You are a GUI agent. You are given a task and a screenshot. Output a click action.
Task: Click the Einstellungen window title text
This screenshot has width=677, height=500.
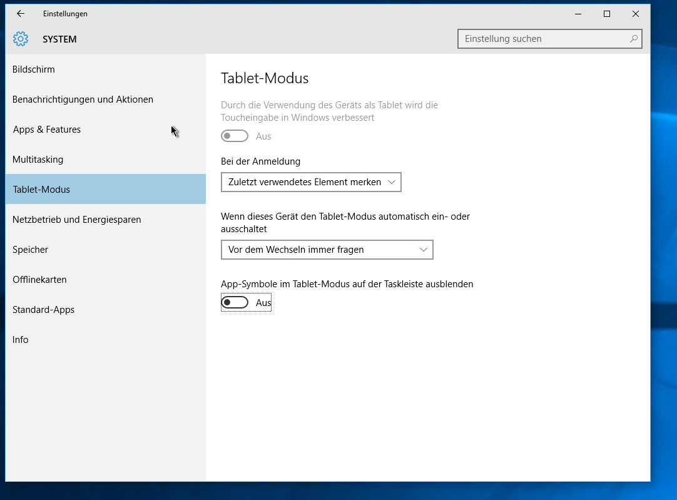tap(65, 14)
